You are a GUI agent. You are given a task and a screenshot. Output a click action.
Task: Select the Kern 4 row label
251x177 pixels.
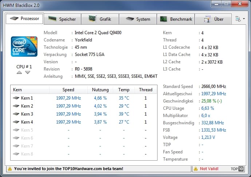pyautogui.click(x=27, y=122)
